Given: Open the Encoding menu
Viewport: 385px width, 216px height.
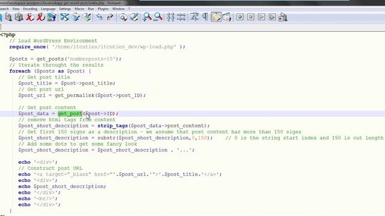Looking at the screenshot, I should 30,9.
